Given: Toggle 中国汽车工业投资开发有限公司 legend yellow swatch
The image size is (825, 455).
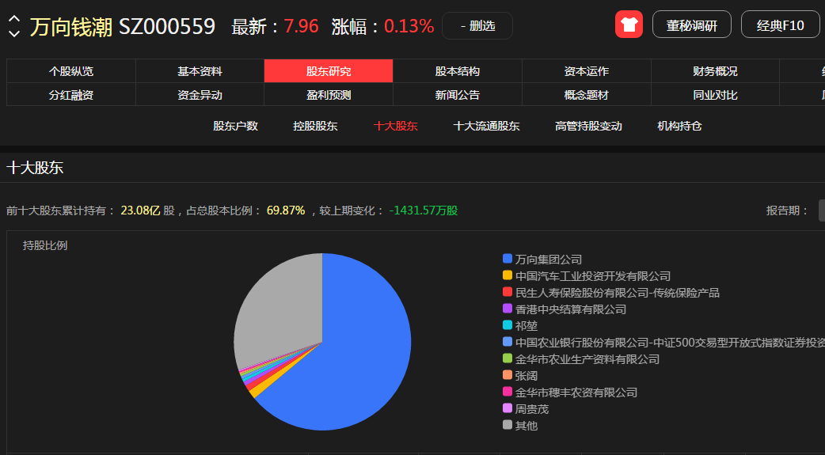Looking at the screenshot, I should [x=508, y=275].
